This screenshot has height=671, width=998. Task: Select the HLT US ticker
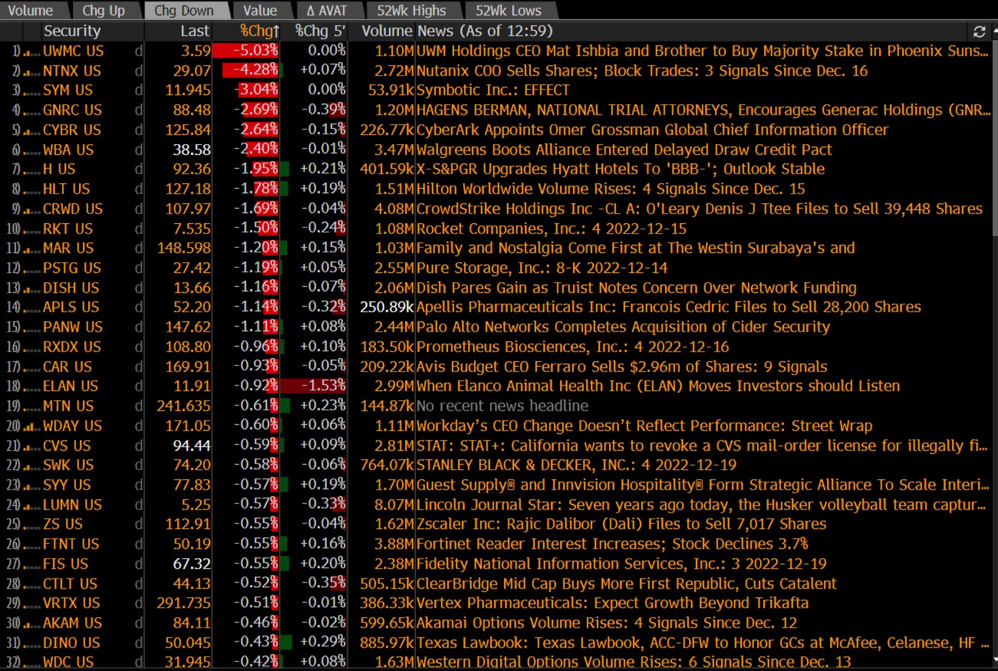66,189
